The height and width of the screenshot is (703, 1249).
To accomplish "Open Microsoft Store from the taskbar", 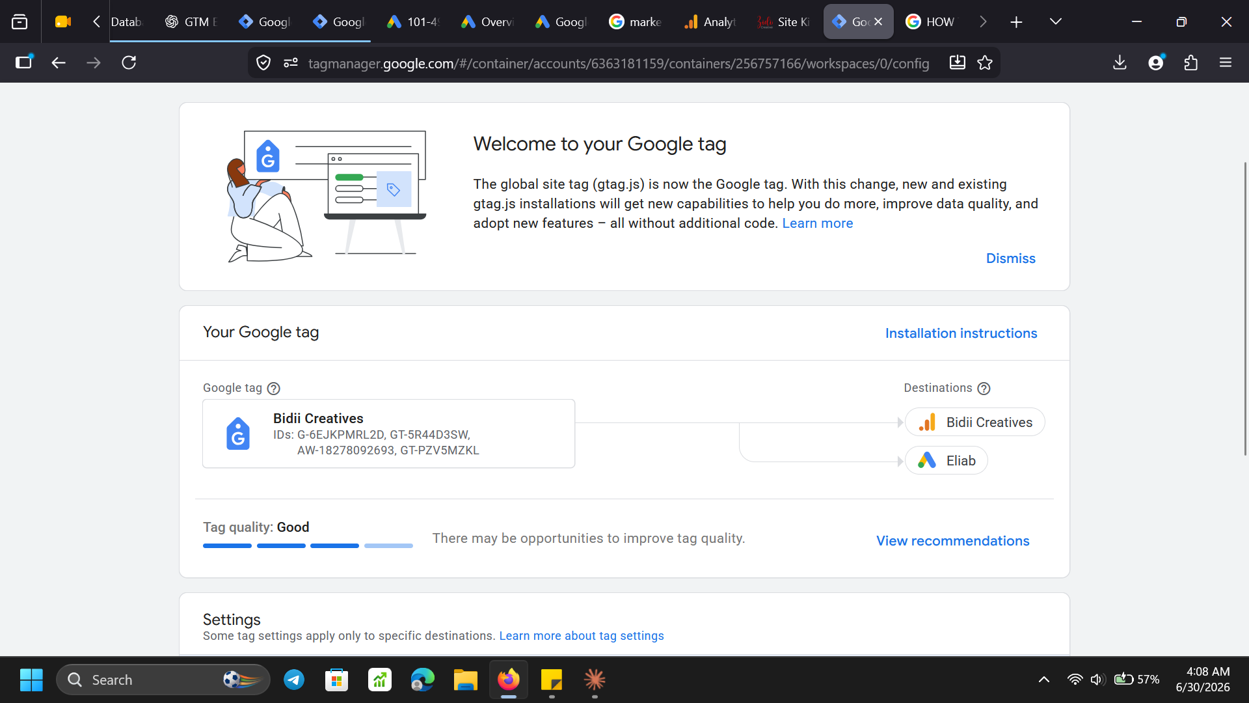I will pyautogui.click(x=336, y=680).
